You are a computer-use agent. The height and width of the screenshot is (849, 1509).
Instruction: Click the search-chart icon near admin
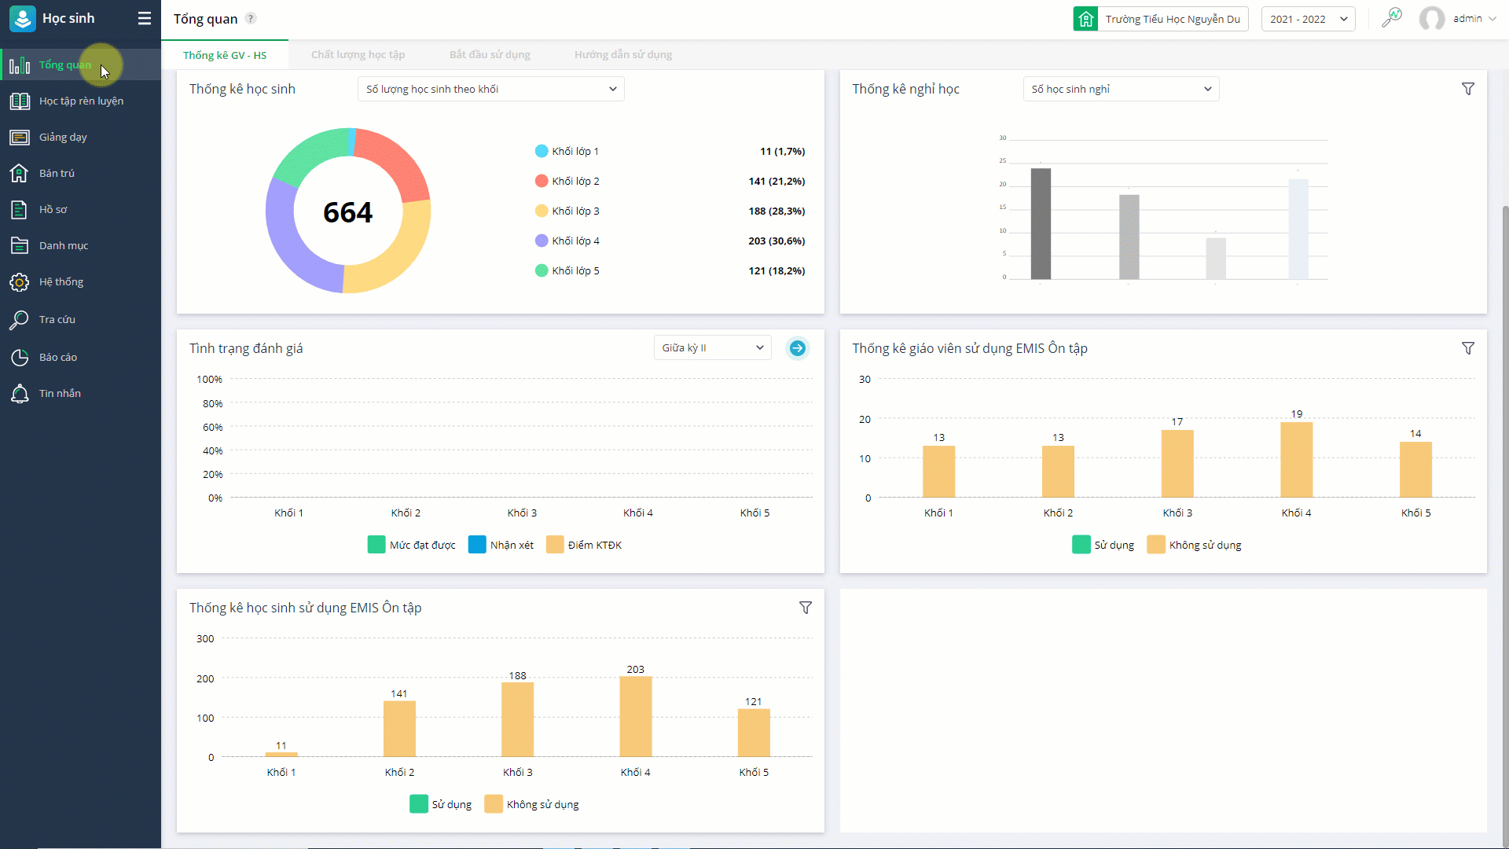tap(1391, 18)
